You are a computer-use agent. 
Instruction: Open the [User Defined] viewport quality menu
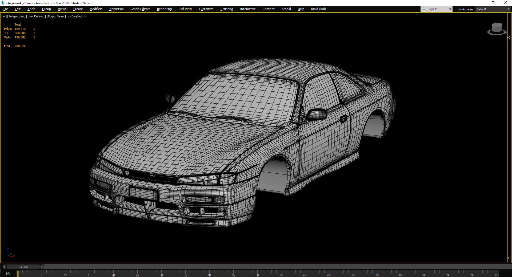tap(36, 17)
